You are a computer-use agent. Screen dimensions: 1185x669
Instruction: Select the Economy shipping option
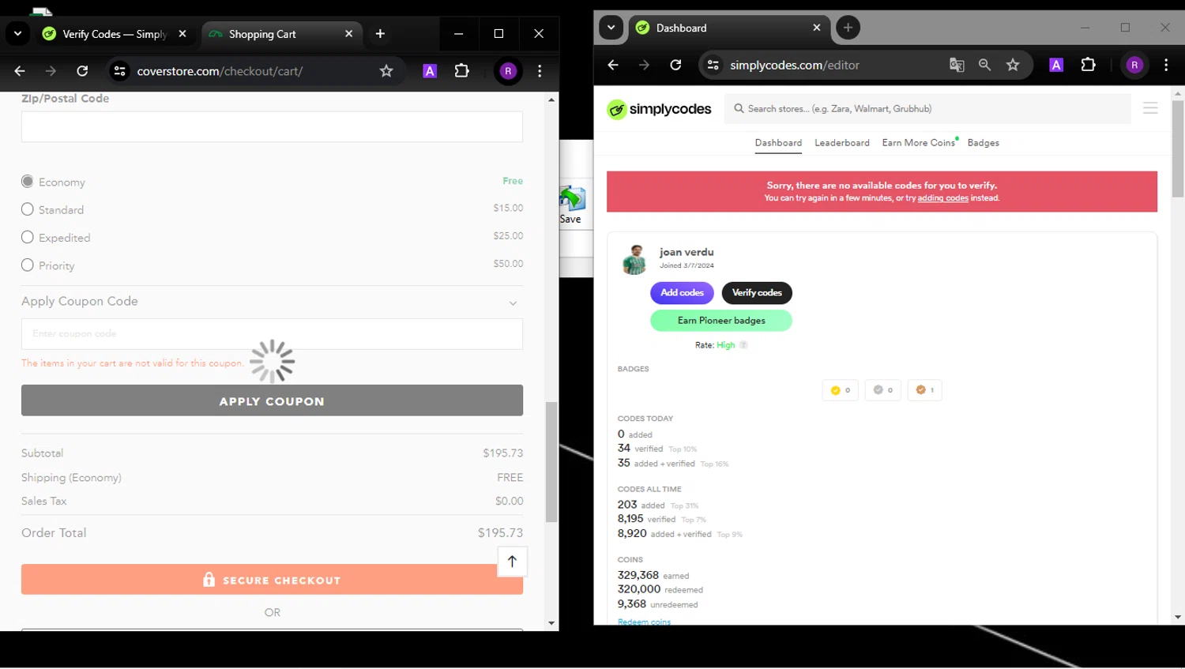(x=28, y=182)
